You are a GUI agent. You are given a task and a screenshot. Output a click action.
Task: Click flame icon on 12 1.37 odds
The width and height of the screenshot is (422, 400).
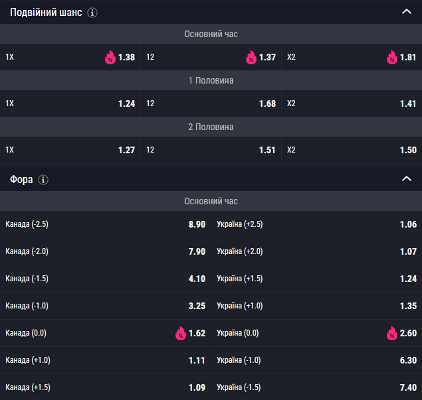tap(251, 58)
